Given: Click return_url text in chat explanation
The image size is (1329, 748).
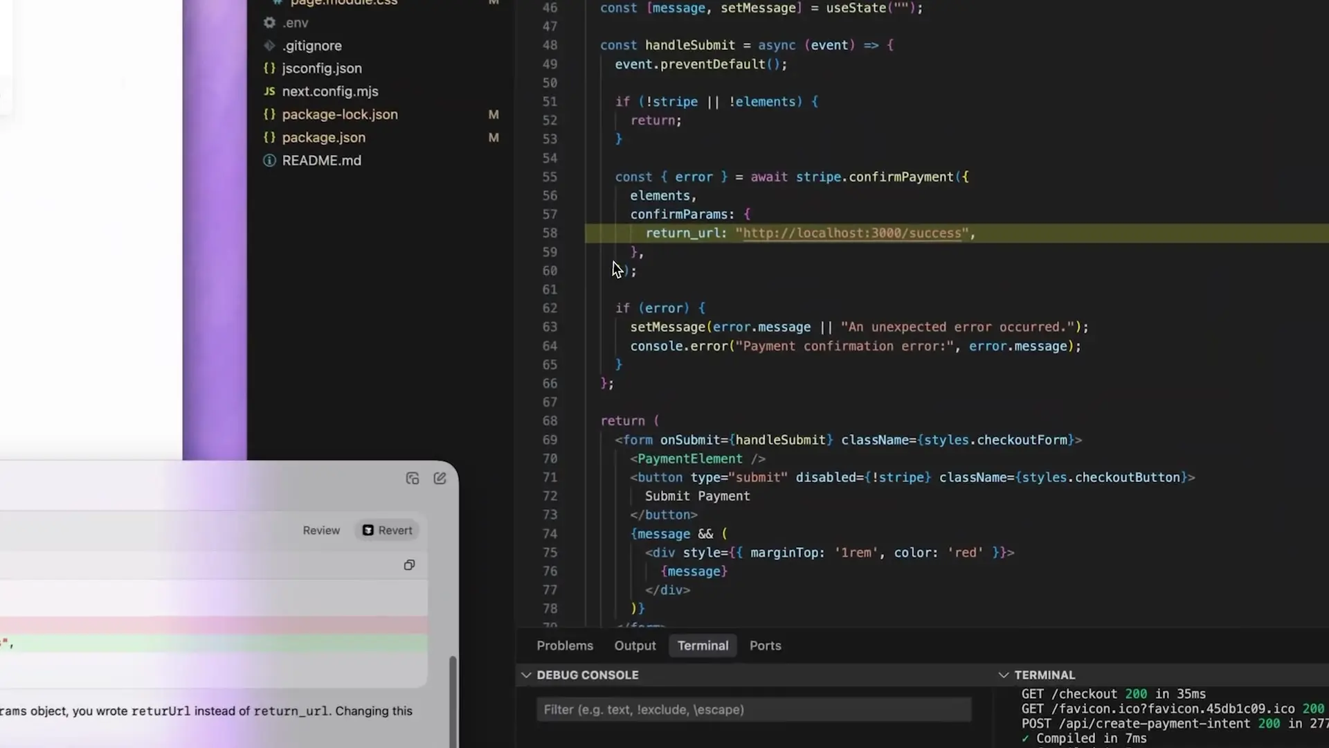Looking at the screenshot, I should 291,711.
